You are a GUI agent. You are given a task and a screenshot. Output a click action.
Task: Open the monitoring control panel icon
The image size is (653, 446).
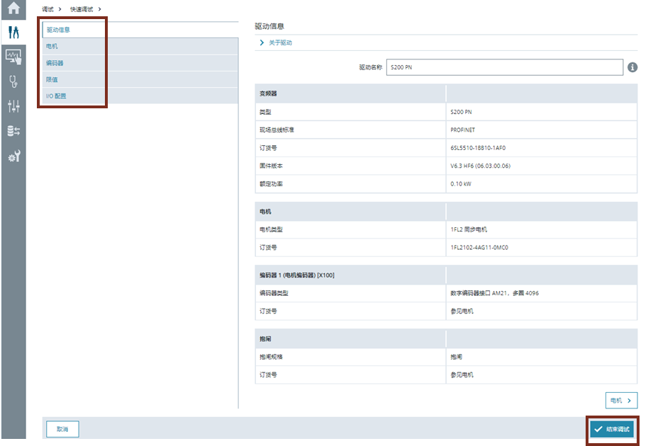point(13,57)
